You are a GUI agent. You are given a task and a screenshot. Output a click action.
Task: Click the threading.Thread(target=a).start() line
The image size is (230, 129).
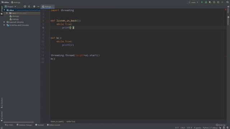75,55
